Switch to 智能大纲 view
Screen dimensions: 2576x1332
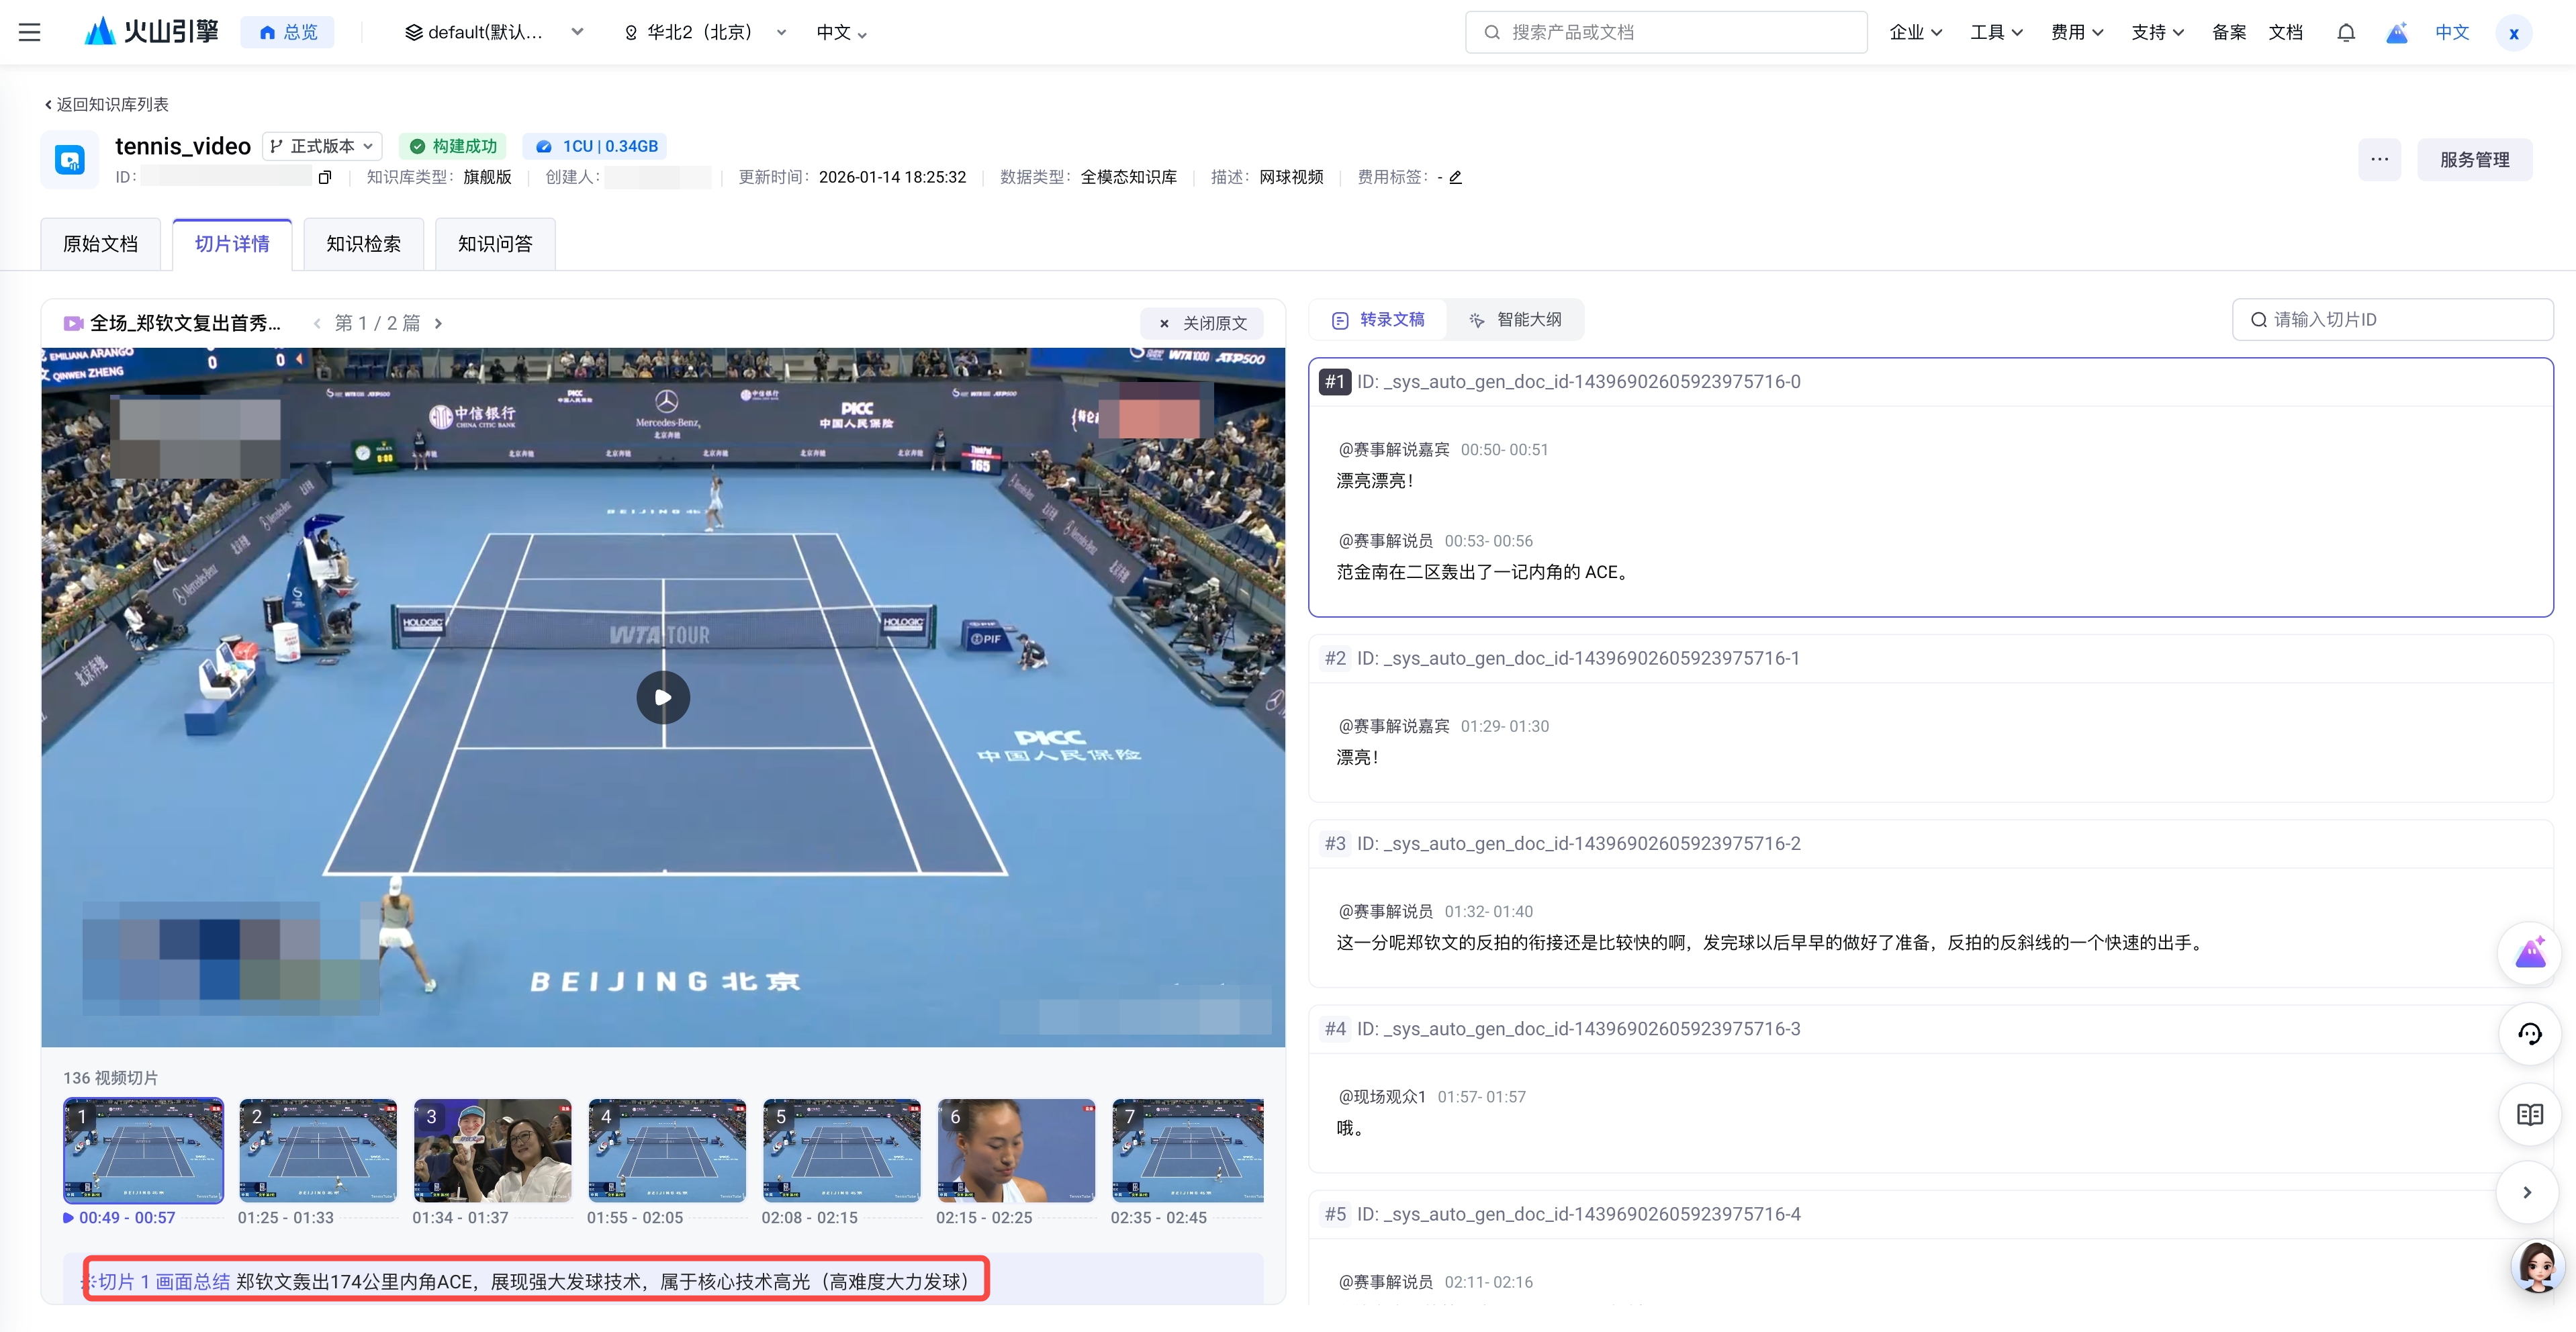coord(1515,320)
